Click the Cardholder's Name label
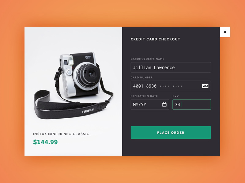 [x=148, y=59]
